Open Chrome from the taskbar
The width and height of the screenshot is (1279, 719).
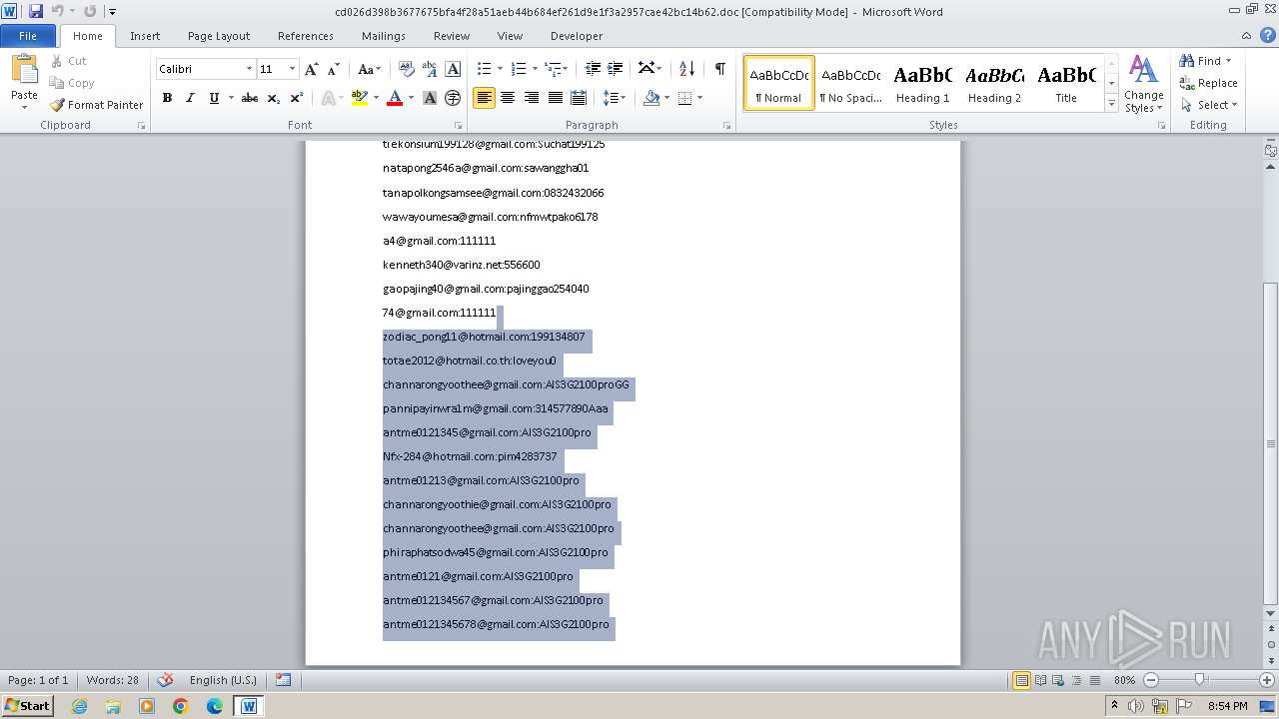(181, 706)
